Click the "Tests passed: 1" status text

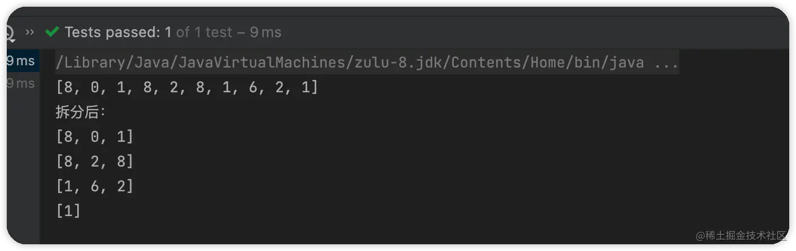point(118,32)
